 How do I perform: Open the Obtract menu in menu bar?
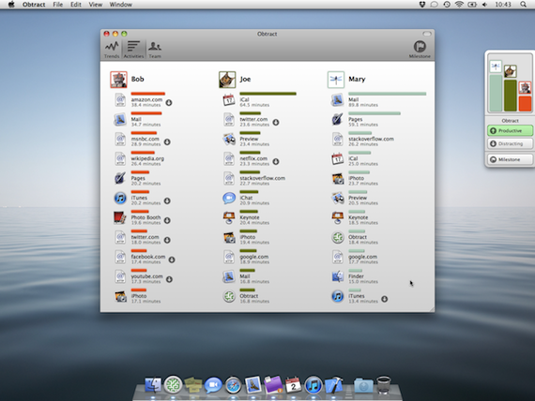34,5
